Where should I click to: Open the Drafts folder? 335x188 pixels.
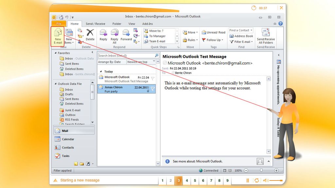click(66, 94)
